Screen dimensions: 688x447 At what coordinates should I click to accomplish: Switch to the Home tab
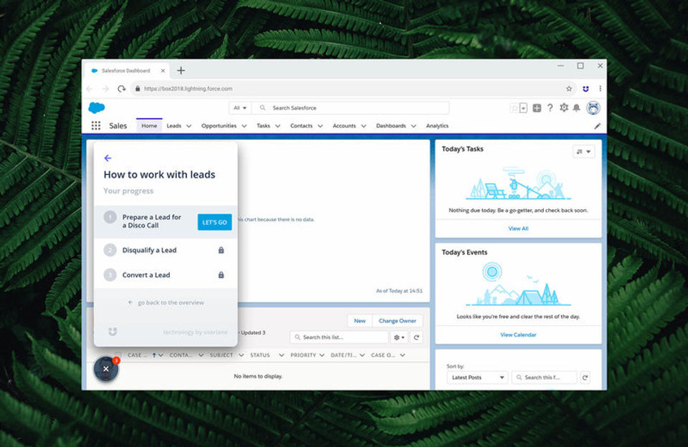(x=149, y=126)
